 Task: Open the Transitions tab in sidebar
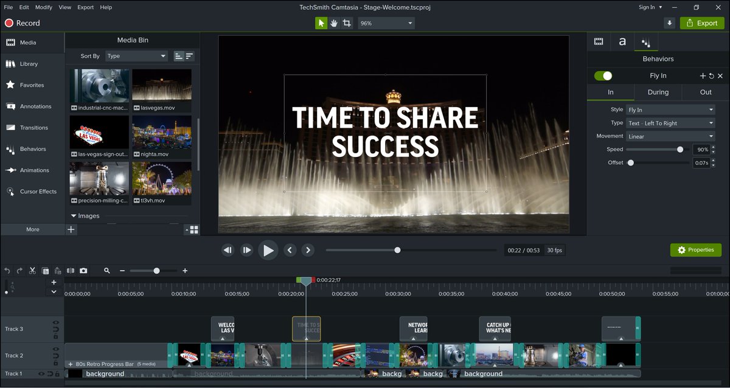point(32,128)
